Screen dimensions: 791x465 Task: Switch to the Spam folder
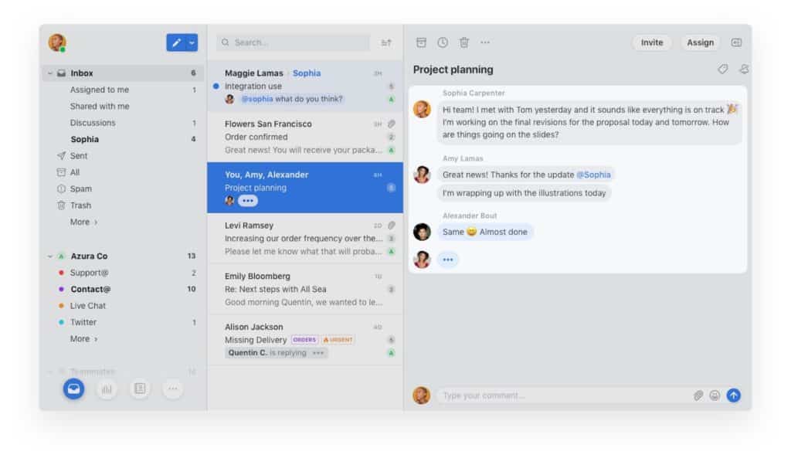[x=80, y=188]
